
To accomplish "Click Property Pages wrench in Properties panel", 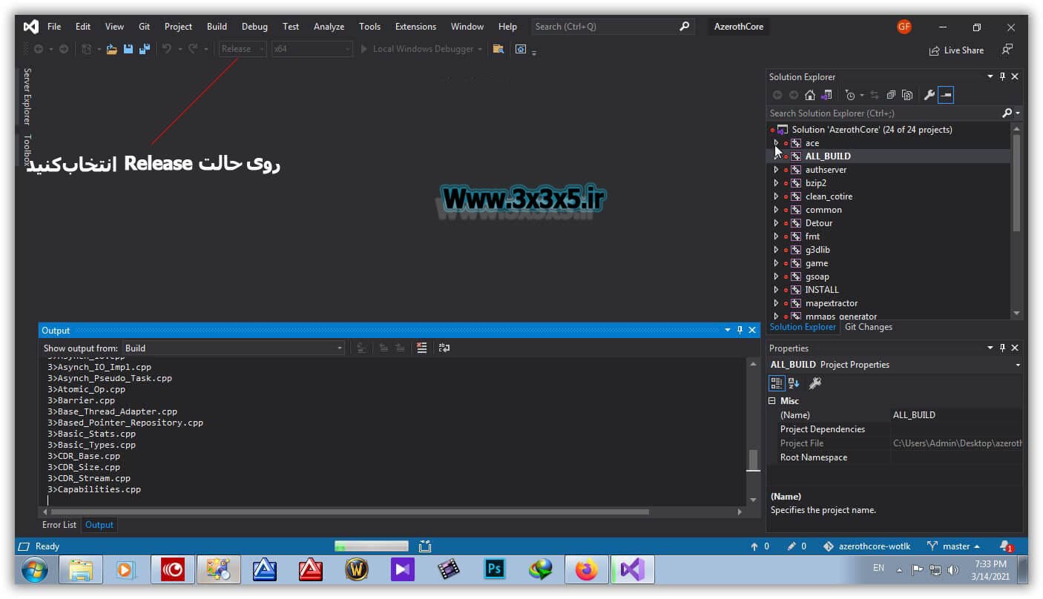I will (x=815, y=383).
